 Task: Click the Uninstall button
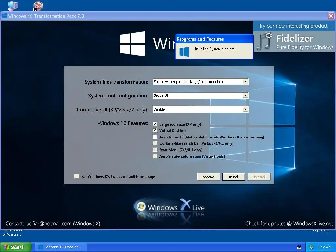pyautogui.click(x=259, y=177)
